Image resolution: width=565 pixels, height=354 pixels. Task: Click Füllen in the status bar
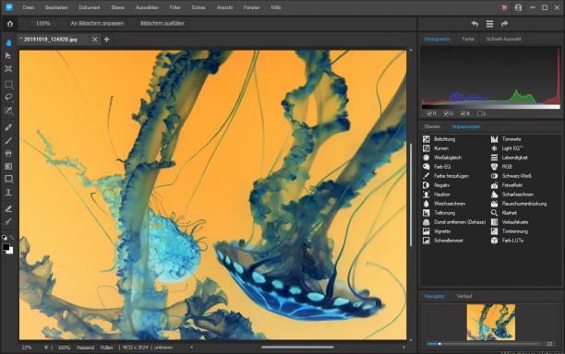(107, 348)
